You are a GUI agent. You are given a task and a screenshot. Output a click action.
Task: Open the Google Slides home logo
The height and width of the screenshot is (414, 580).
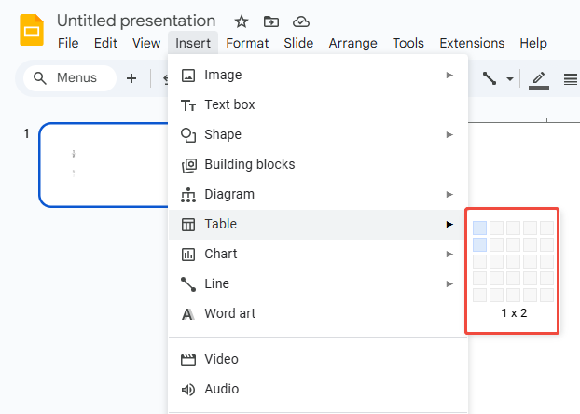tap(33, 30)
